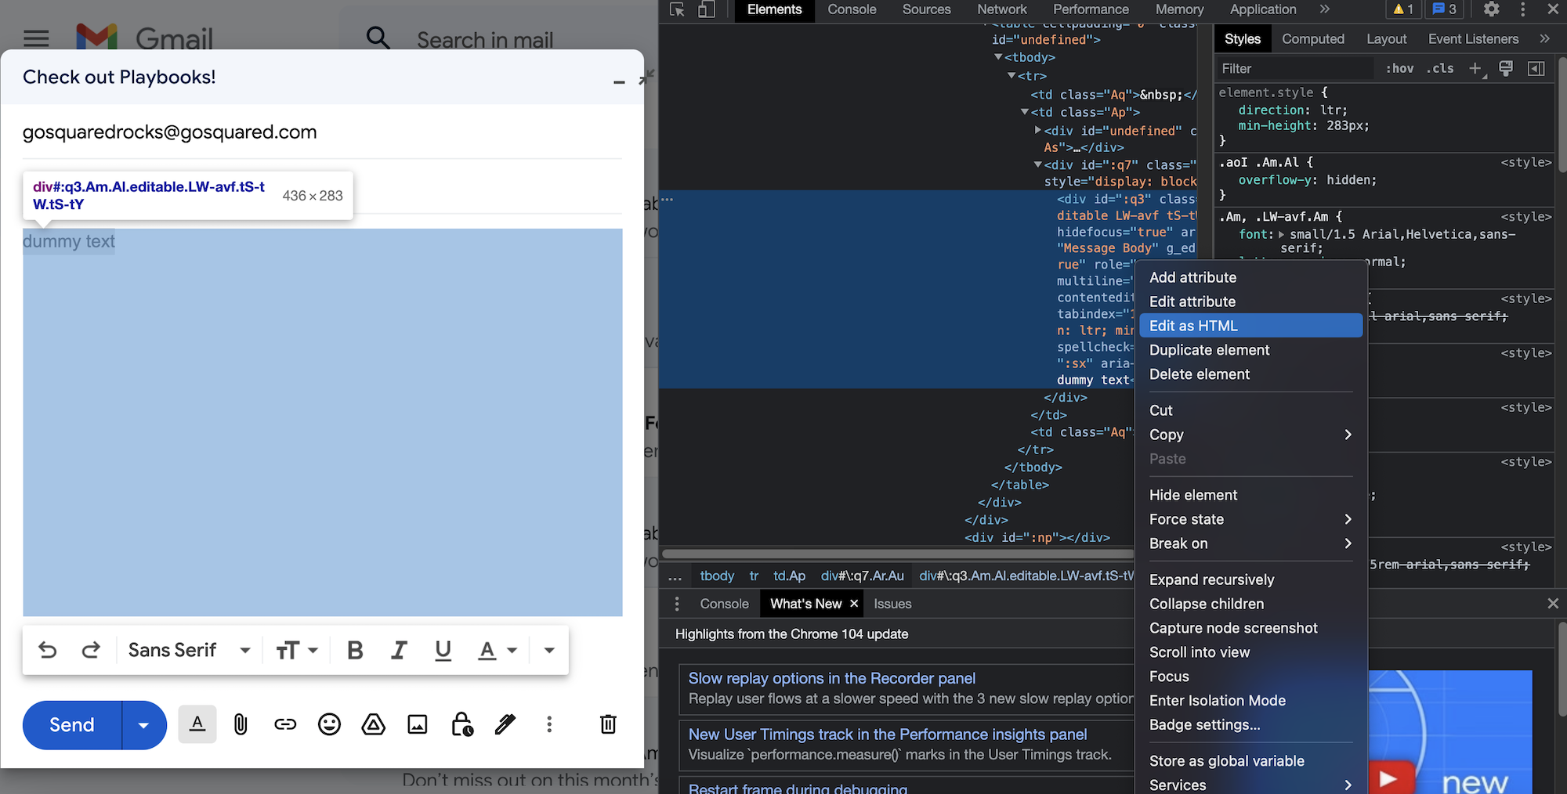
Task: Open the Computed styles tab
Action: (1313, 39)
